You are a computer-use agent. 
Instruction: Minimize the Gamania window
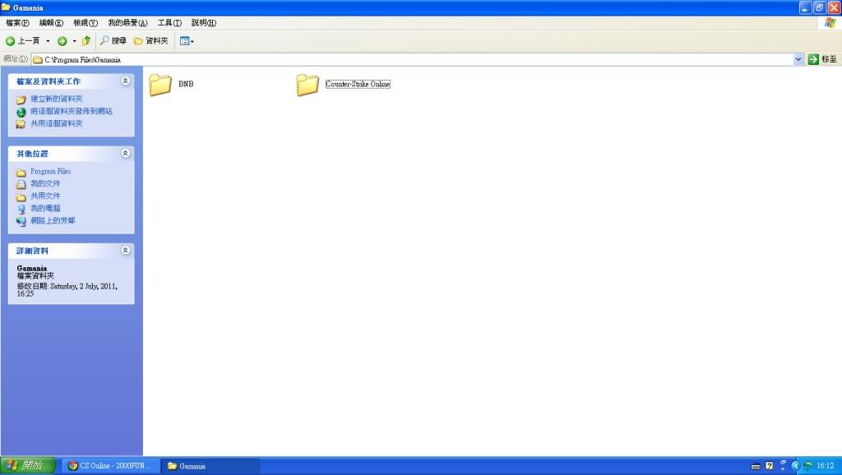(805, 7)
